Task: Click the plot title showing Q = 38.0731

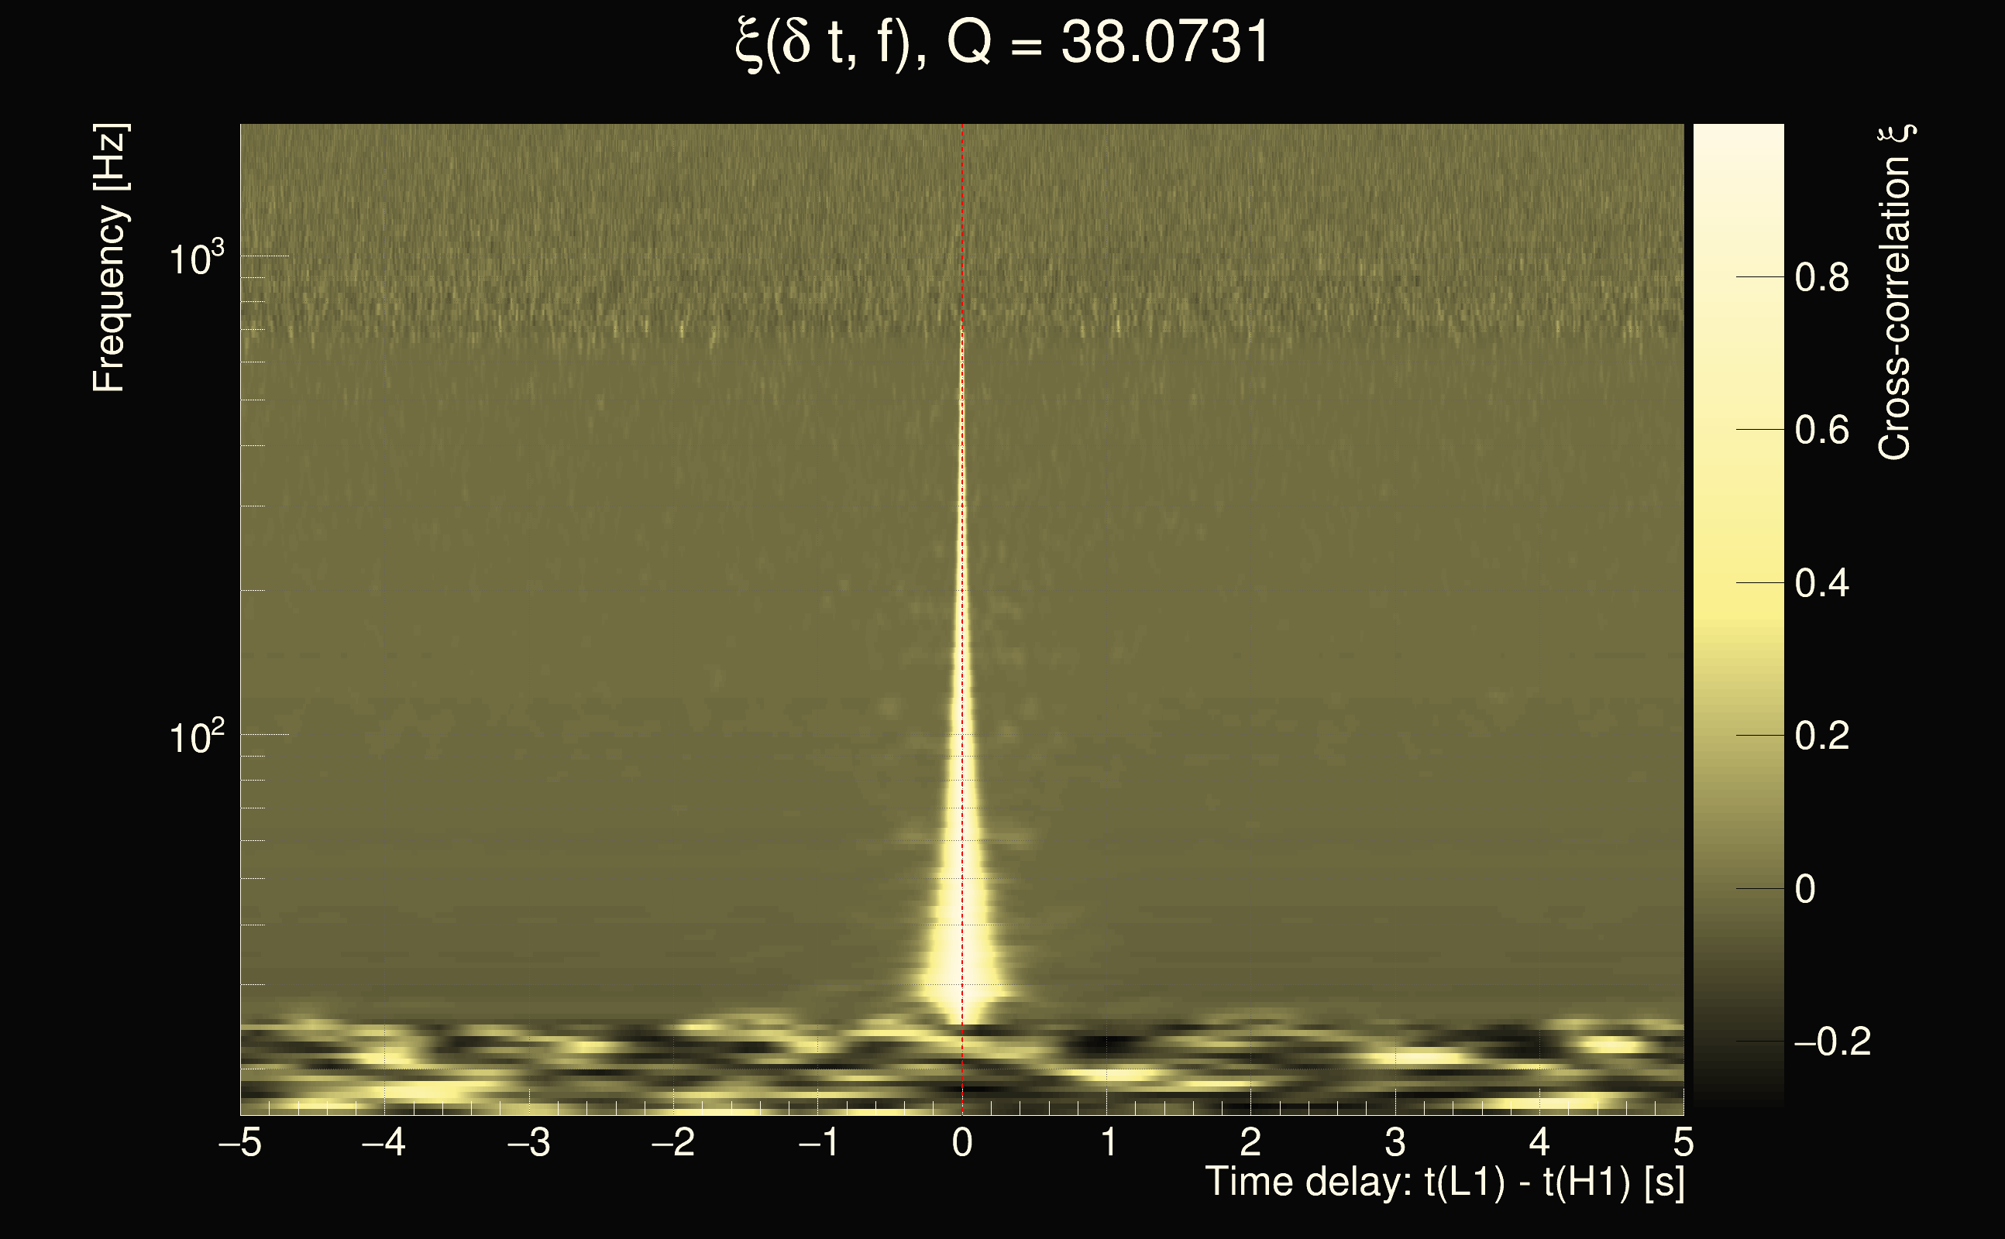Action: click(x=1002, y=43)
